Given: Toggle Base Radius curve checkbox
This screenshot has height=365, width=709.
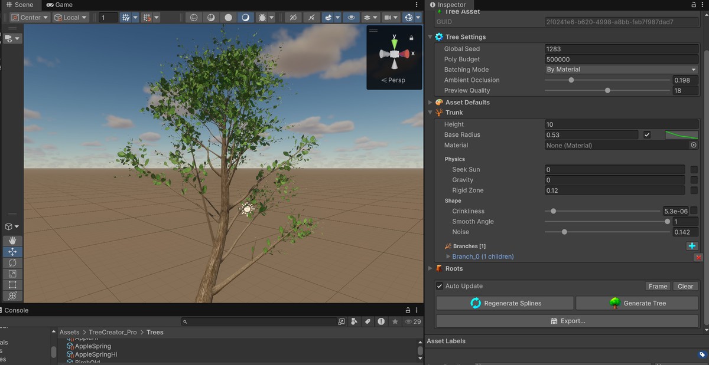Looking at the screenshot, I should click(647, 135).
